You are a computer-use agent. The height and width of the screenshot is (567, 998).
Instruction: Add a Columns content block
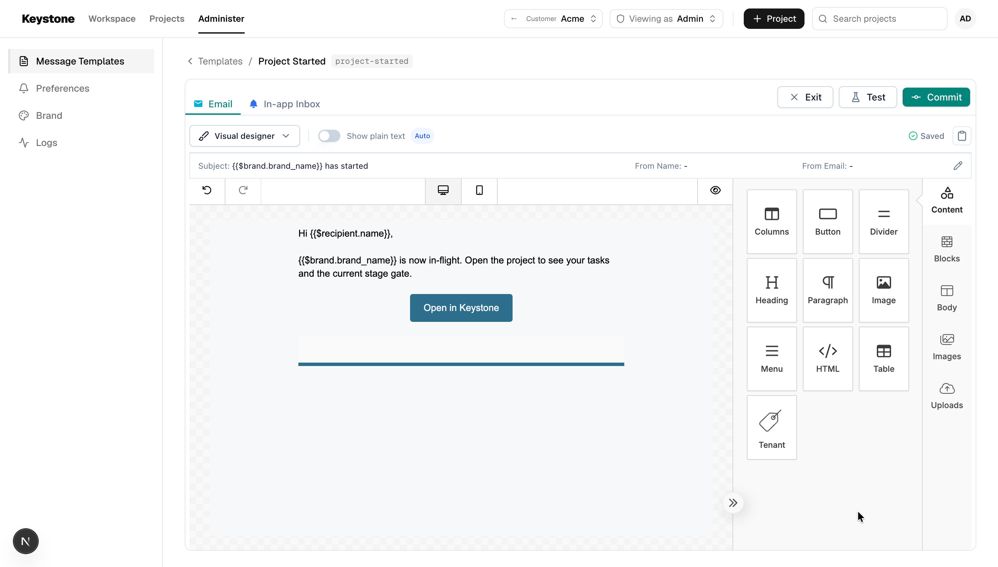tap(772, 222)
